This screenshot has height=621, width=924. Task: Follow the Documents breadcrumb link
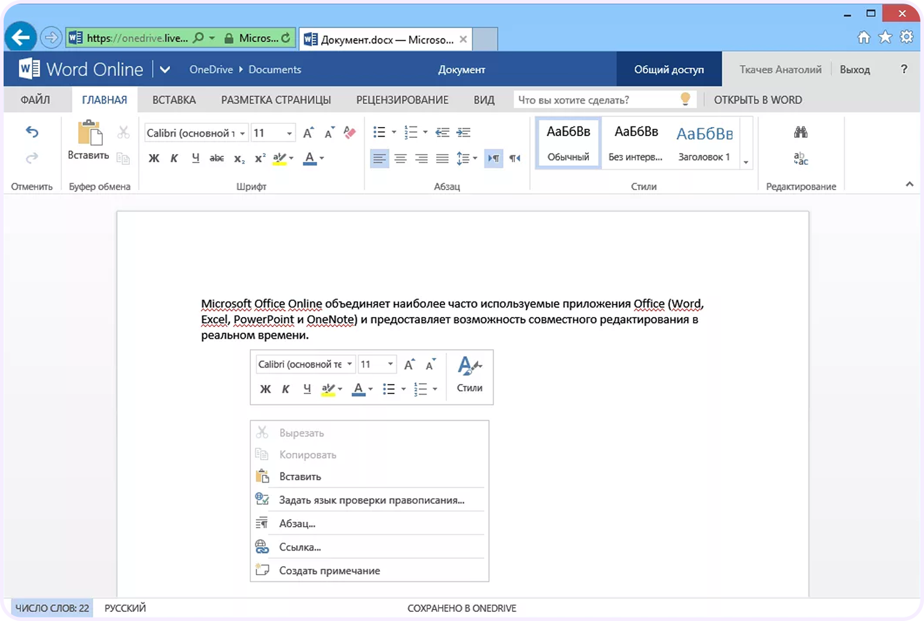pos(275,69)
